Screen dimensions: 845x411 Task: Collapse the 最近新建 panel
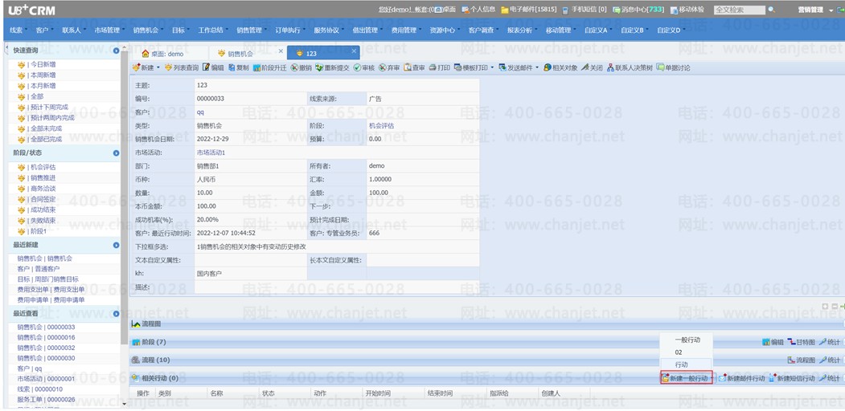(x=117, y=245)
